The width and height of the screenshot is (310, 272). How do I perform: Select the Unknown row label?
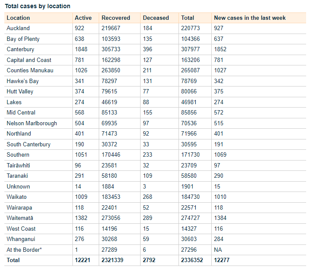(18, 186)
